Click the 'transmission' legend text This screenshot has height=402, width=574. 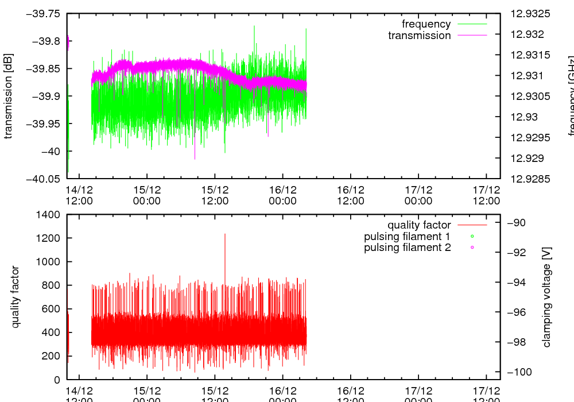click(419, 36)
